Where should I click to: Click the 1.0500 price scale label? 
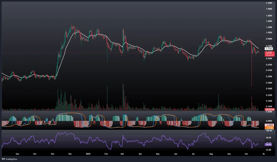(269, 33)
